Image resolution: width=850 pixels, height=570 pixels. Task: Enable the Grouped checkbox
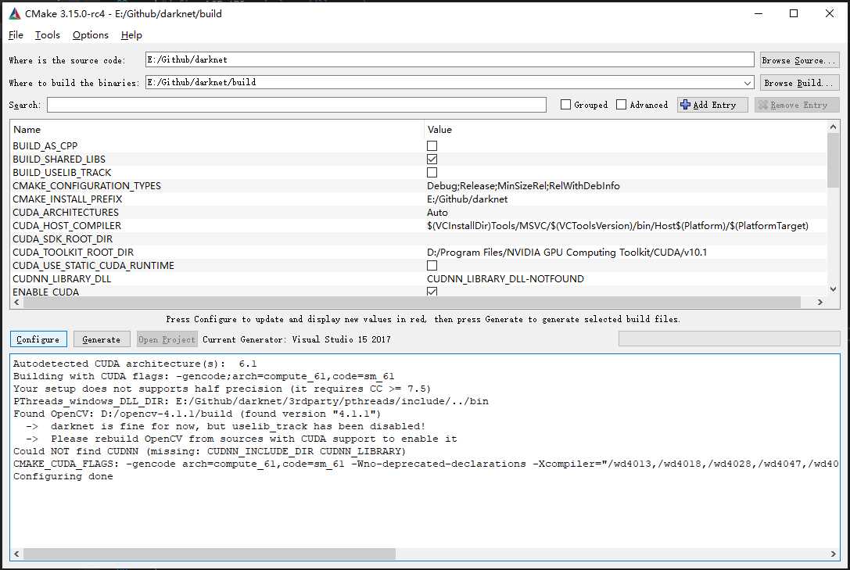tap(565, 105)
